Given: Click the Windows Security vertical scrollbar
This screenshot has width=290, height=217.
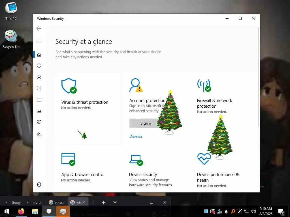Looking at the screenshot, I should [x=259, y=77].
